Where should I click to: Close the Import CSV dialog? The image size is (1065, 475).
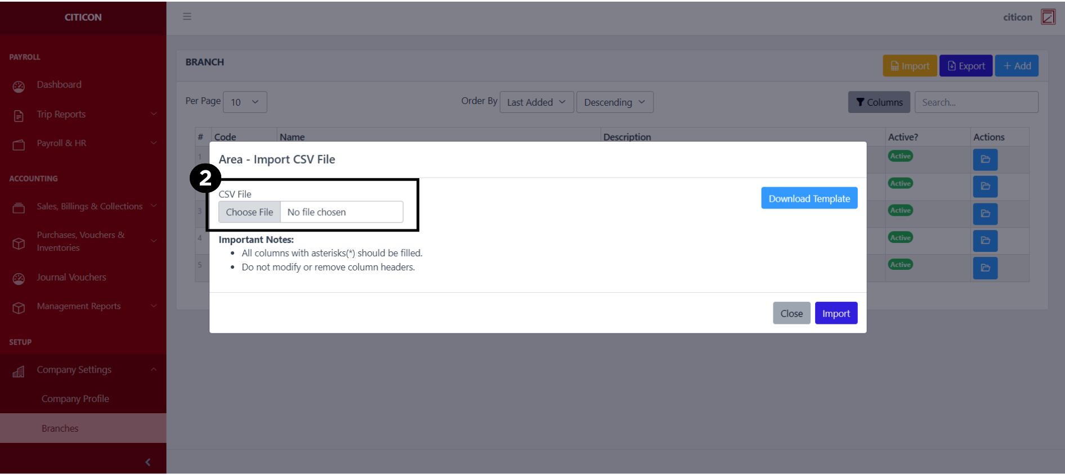tap(791, 314)
